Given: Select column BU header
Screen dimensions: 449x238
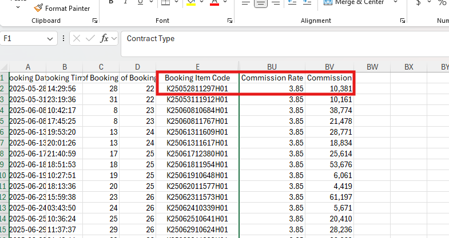Looking at the screenshot, I should (x=272, y=67).
